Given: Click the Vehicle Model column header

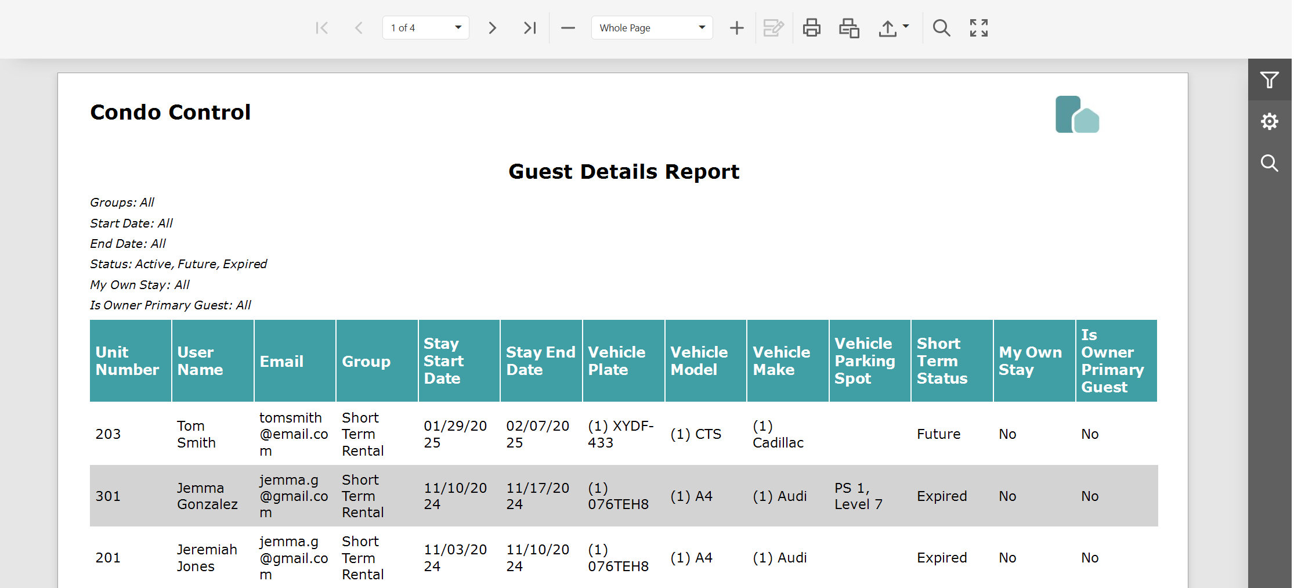Looking at the screenshot, I should (706, 361).
